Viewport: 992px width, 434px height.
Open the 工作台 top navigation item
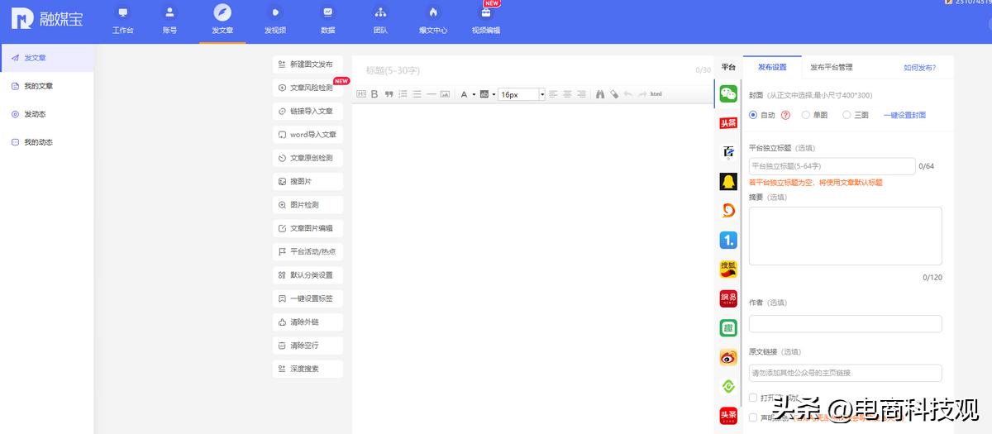122,21
